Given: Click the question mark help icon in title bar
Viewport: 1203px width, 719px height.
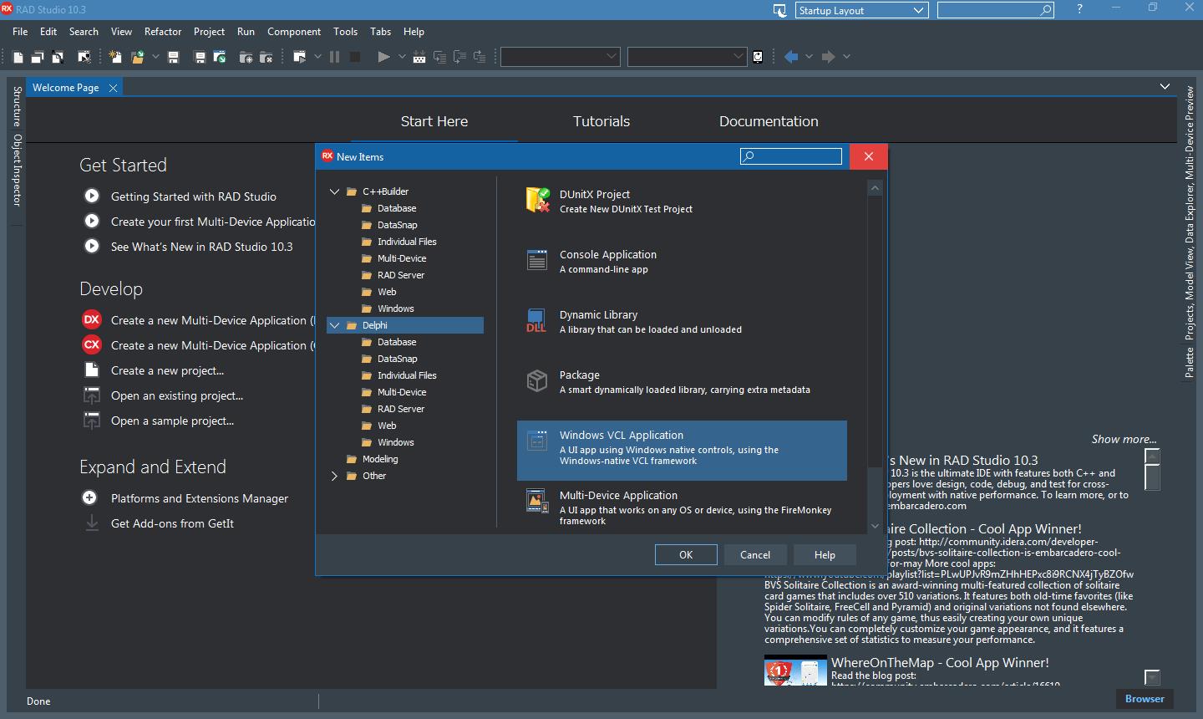Looking at the screenshot, I should pyautogui.click(x=1079, y=9).
